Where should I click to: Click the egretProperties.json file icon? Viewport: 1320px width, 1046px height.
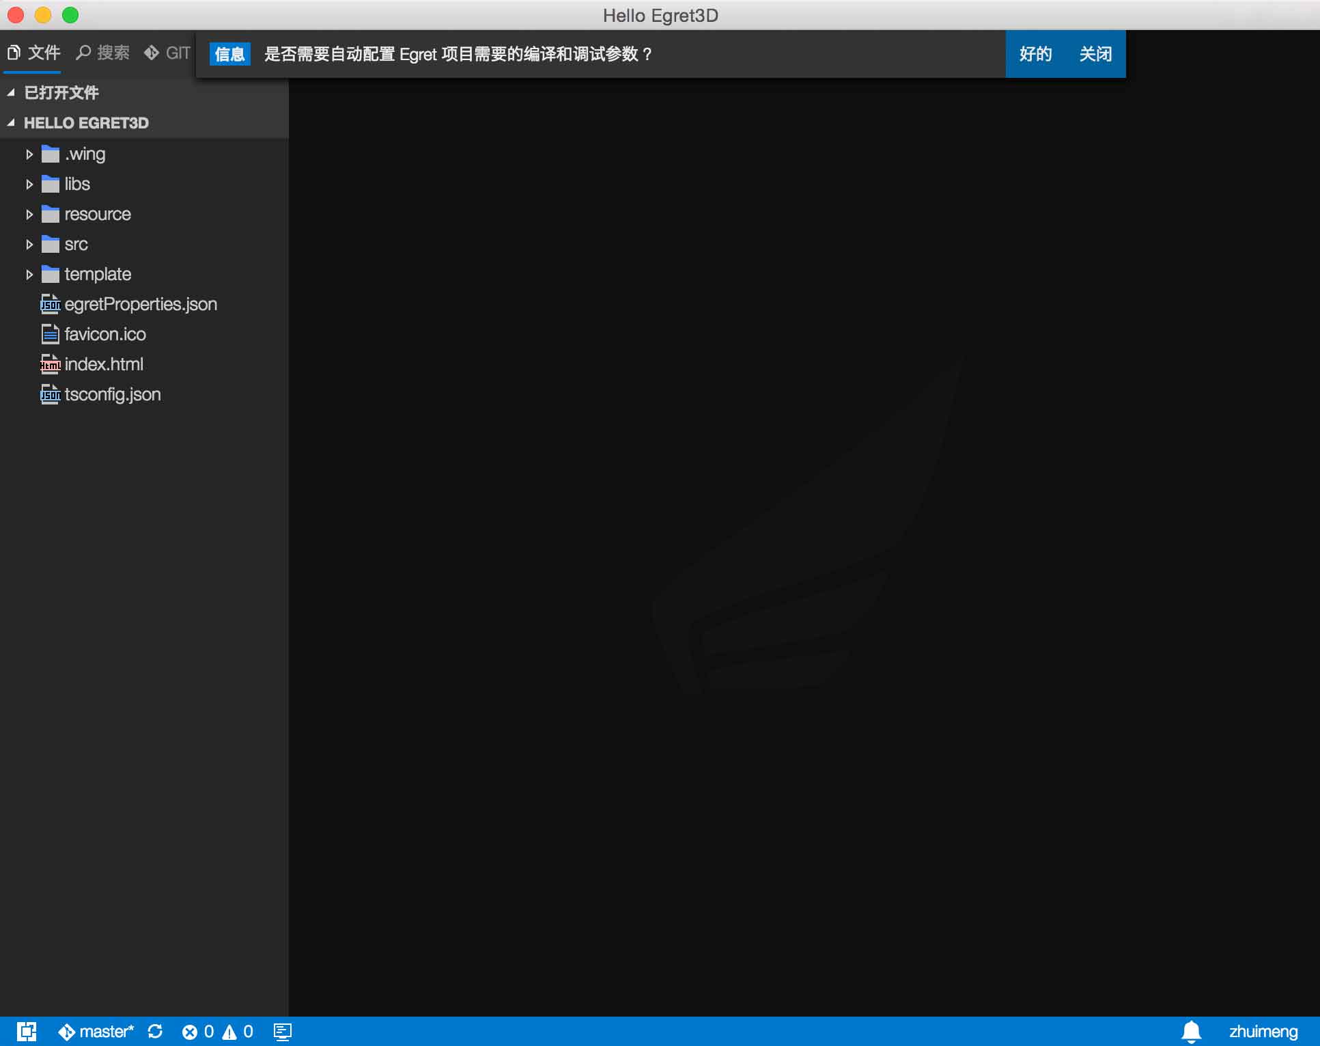click(x=51, y=304)
